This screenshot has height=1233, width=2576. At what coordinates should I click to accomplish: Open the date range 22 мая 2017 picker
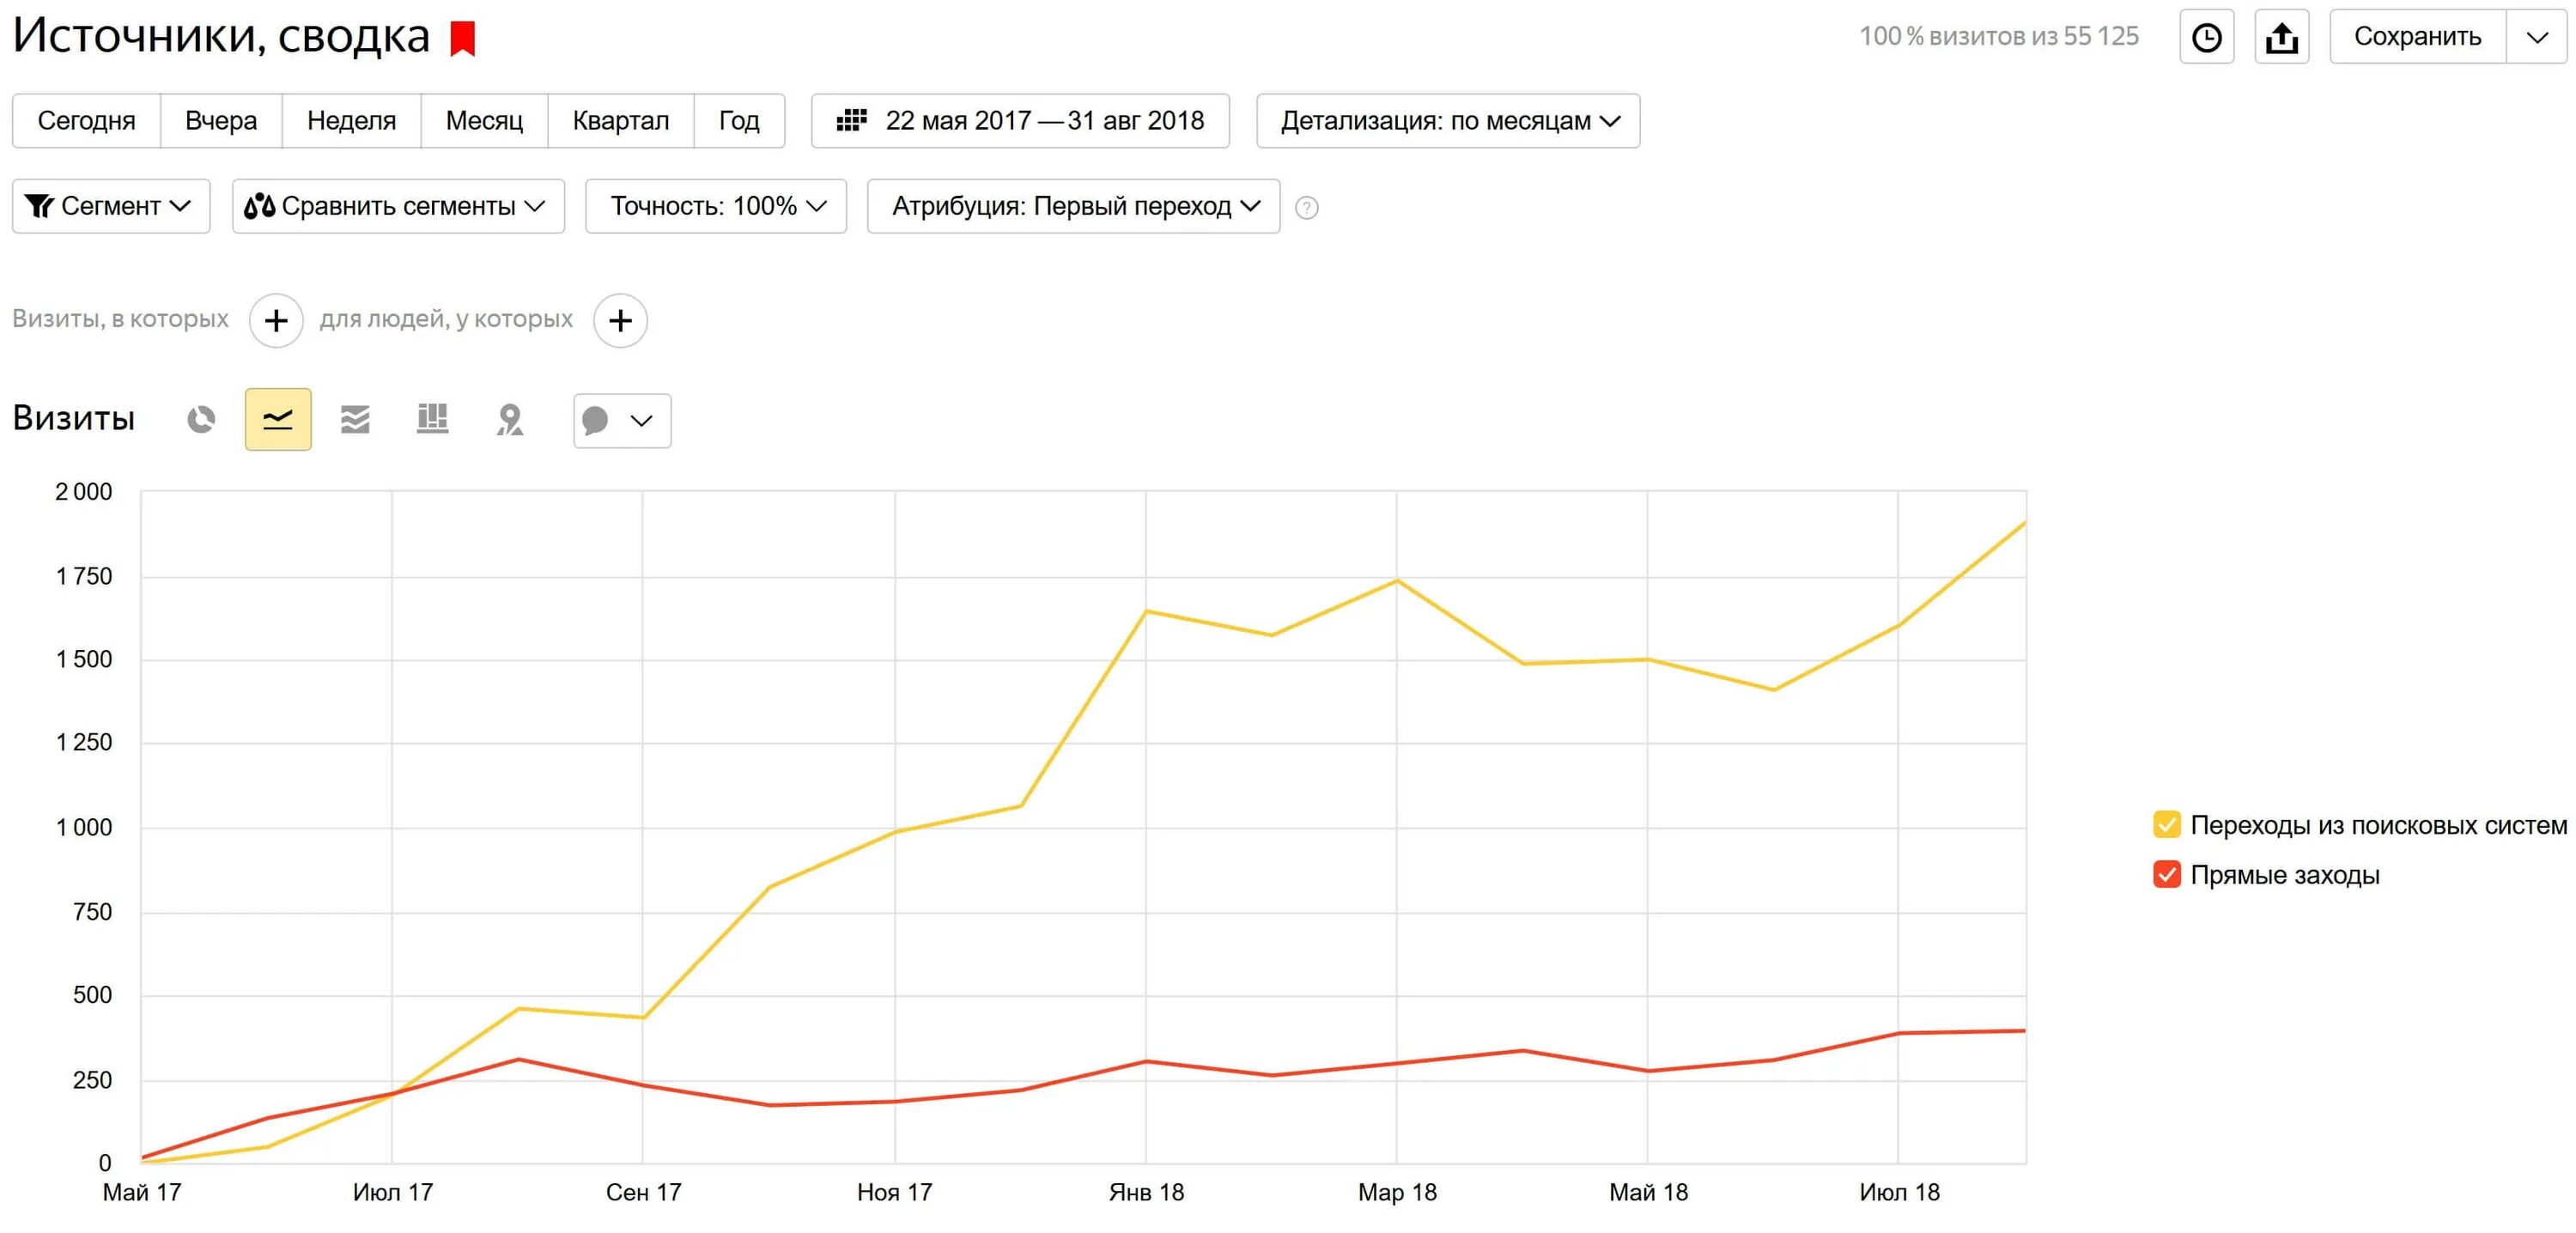pyautogui.click(x=1020, y=121)
